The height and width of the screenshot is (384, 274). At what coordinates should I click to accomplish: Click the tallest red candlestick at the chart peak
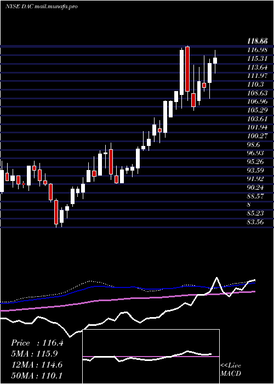point(187,69)
